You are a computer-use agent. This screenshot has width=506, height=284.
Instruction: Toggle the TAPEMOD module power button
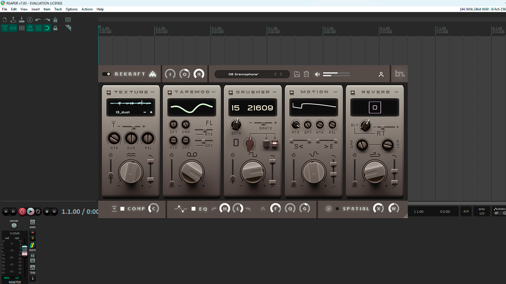170,92
